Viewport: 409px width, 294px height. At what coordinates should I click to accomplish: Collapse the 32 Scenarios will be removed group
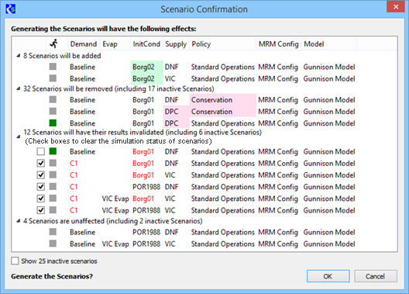point(19,88)
